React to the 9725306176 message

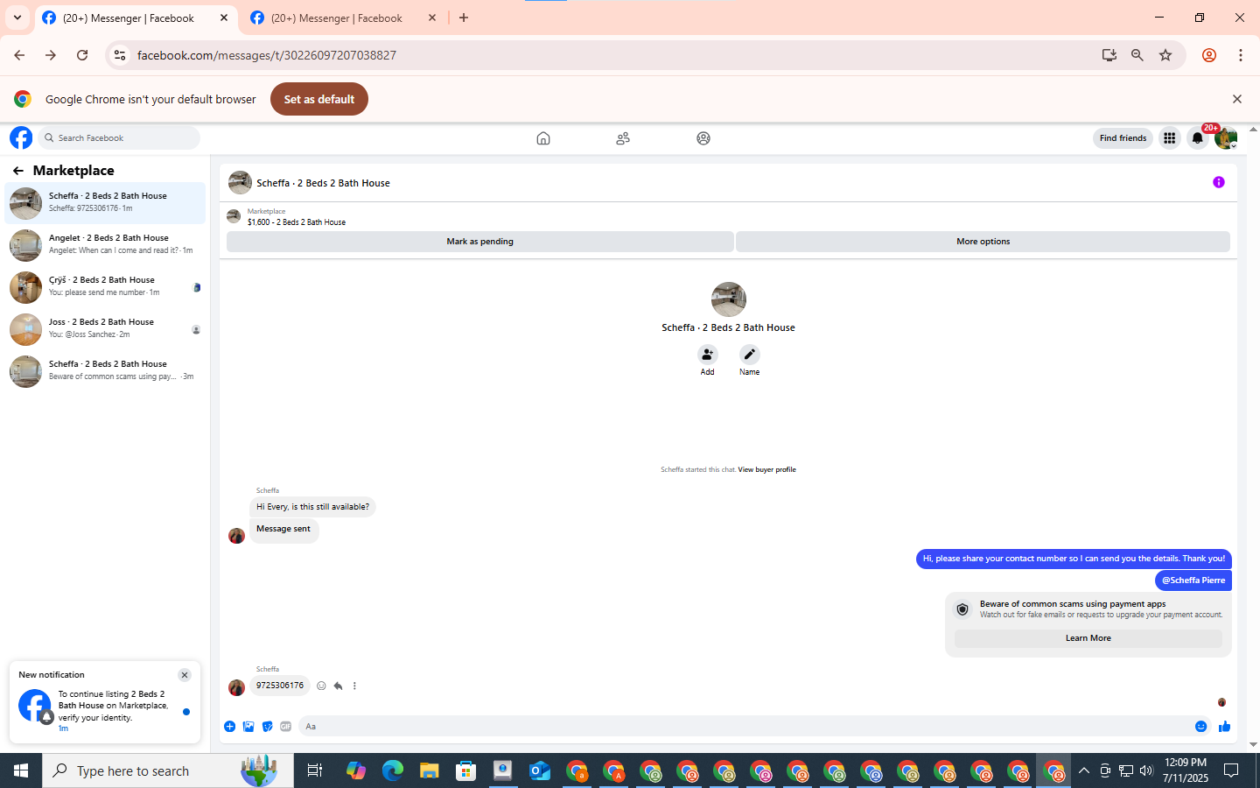point(321,686)
